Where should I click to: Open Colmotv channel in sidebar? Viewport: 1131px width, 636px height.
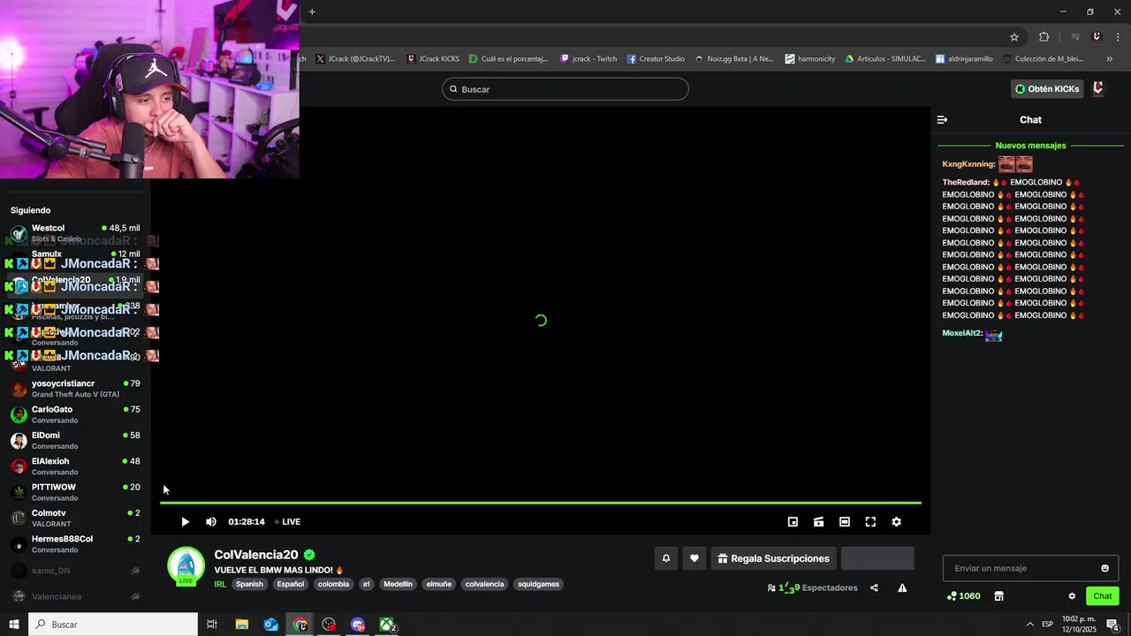click(x=75, y=518)
